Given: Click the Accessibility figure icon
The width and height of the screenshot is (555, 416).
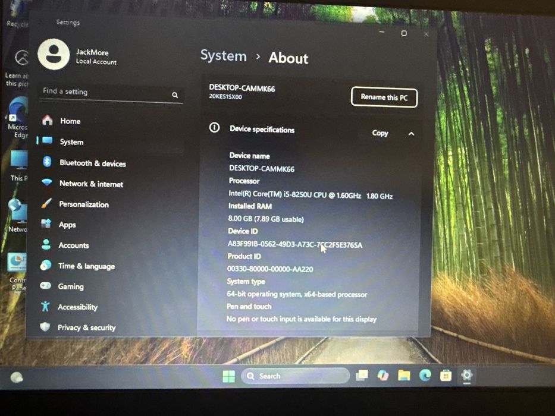Looking at the screenshot, I should [x=45, y=306].
